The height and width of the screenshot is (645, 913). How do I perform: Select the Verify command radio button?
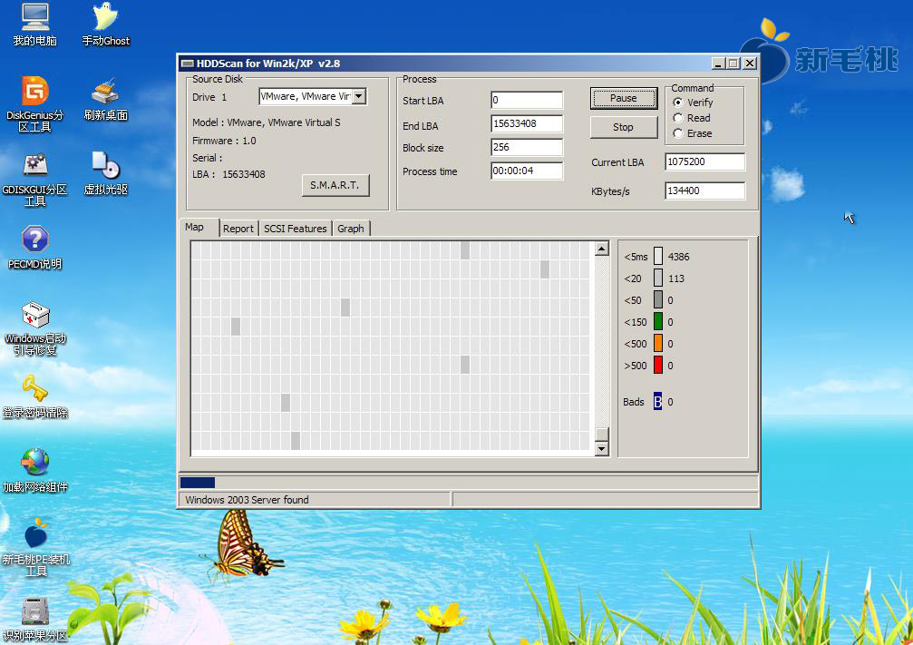[678, 102]
